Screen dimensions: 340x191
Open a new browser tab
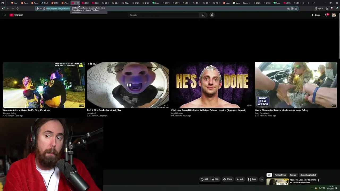click(x=308, y=3)
